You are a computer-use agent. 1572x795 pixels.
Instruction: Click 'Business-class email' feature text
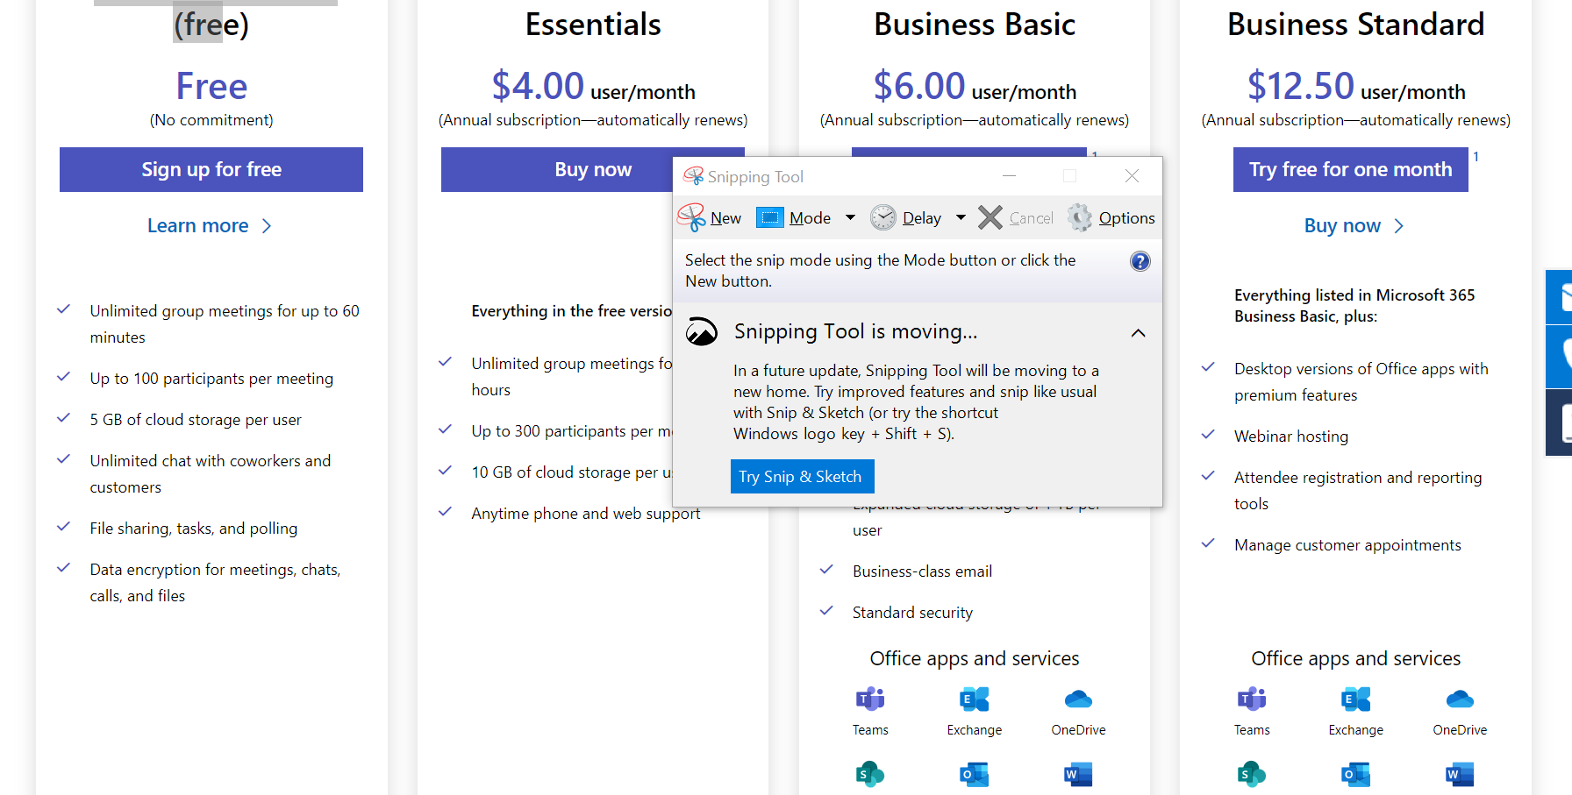(x=922, y=571)
